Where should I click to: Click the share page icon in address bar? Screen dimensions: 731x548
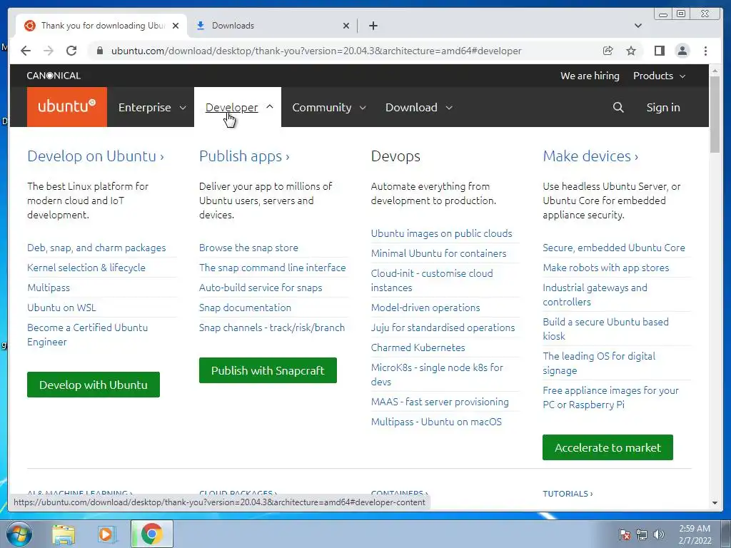[608, 51]
